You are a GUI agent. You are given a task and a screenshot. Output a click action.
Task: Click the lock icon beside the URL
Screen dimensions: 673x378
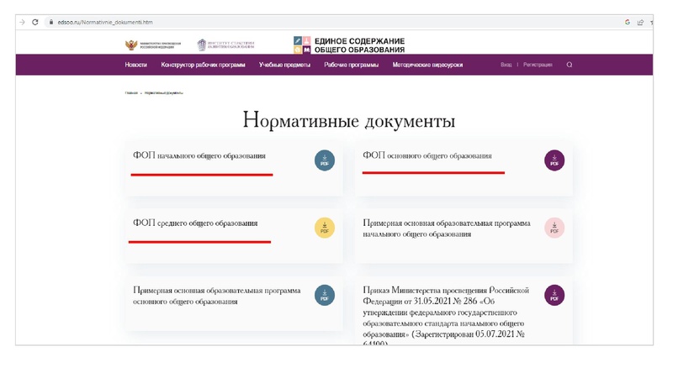51,22
